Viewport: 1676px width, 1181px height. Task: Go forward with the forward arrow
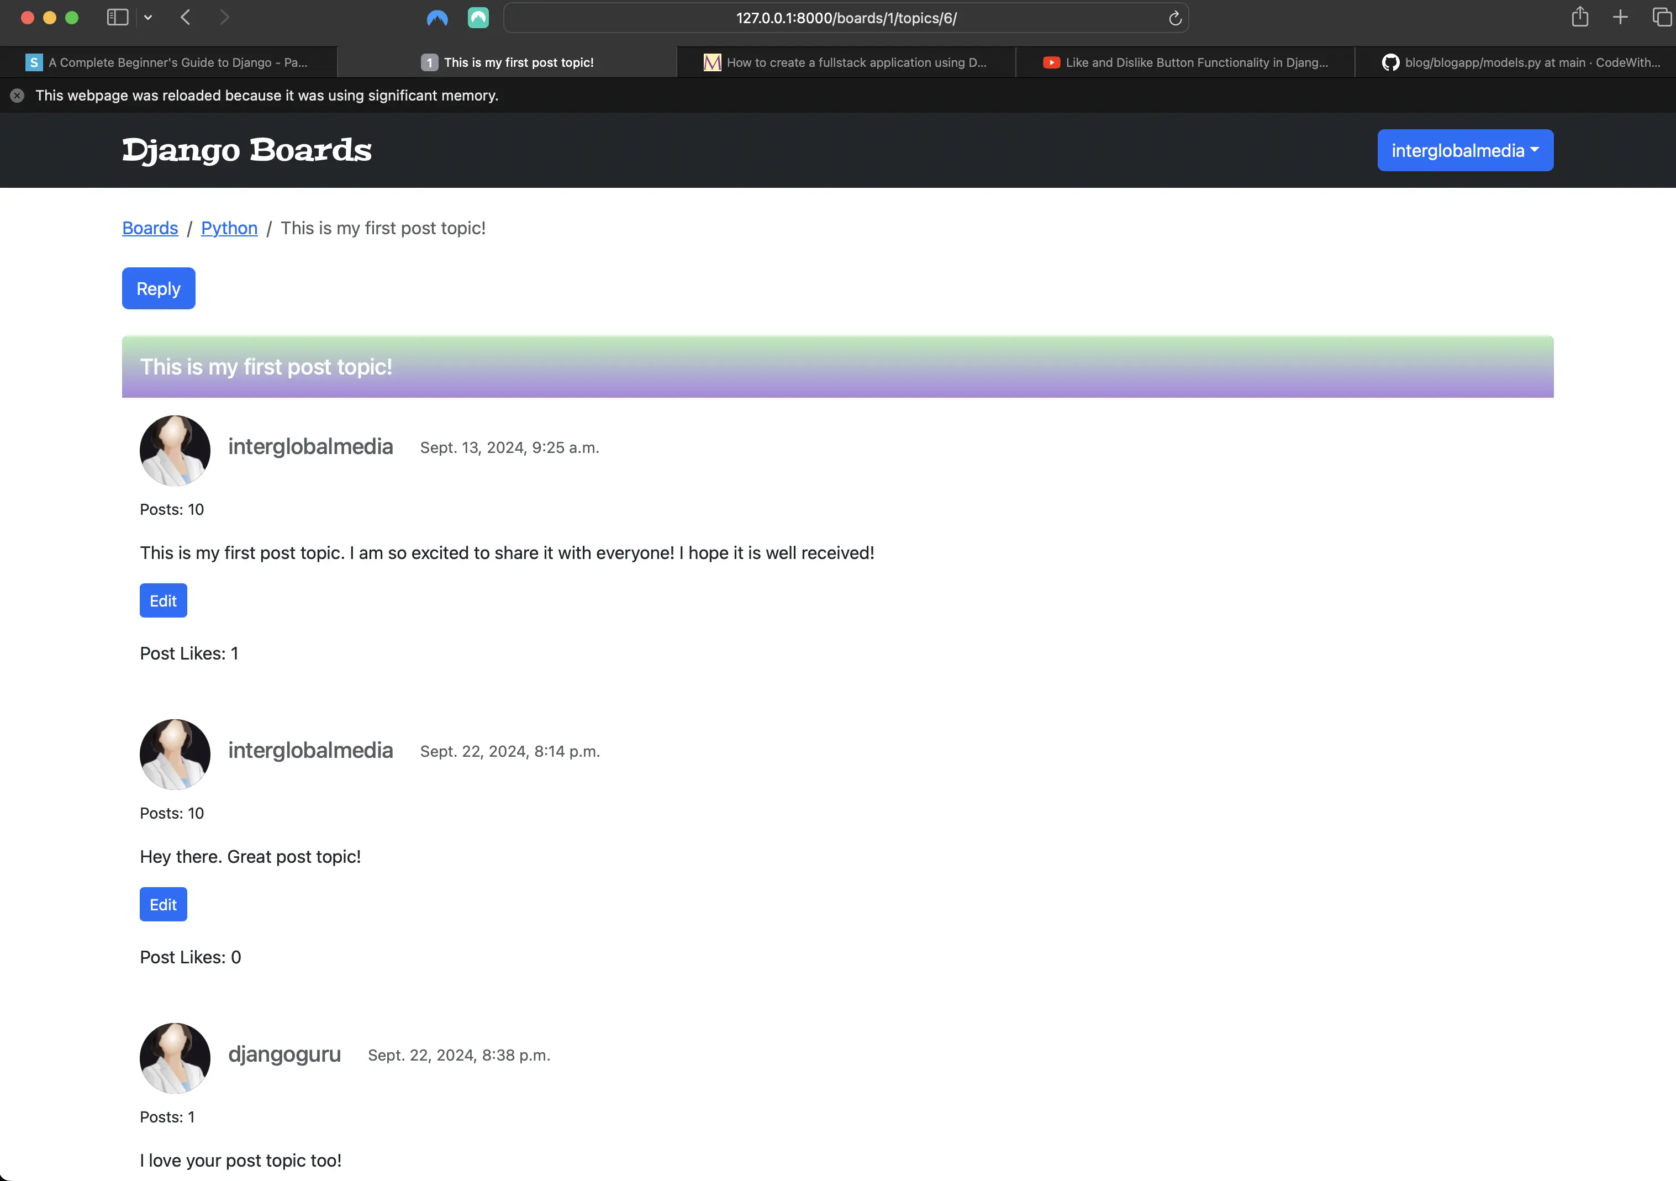point(224,18)
